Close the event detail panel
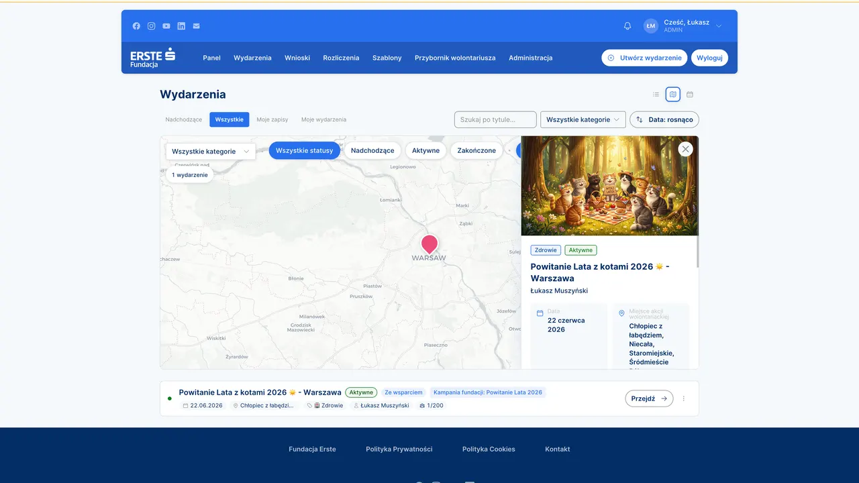Image resolution: width=859 pixels, height=483 pixels. pos(685,150)
